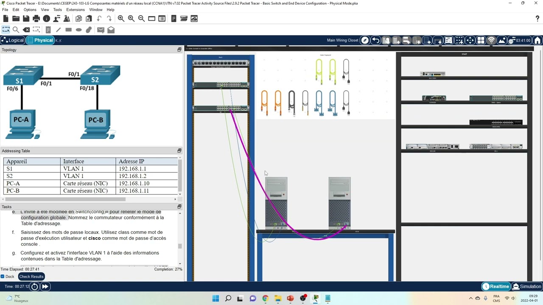Open the drawing palette rectangle icon
The height and width of the screenshot is (305, 543).
[x=151, y=19]
